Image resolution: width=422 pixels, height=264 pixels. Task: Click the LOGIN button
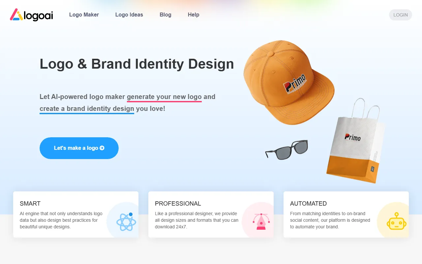pos(401,15)
